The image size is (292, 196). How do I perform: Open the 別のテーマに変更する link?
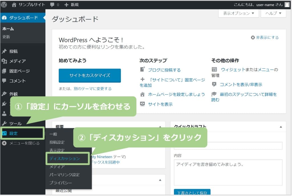[x=93, y=89]
